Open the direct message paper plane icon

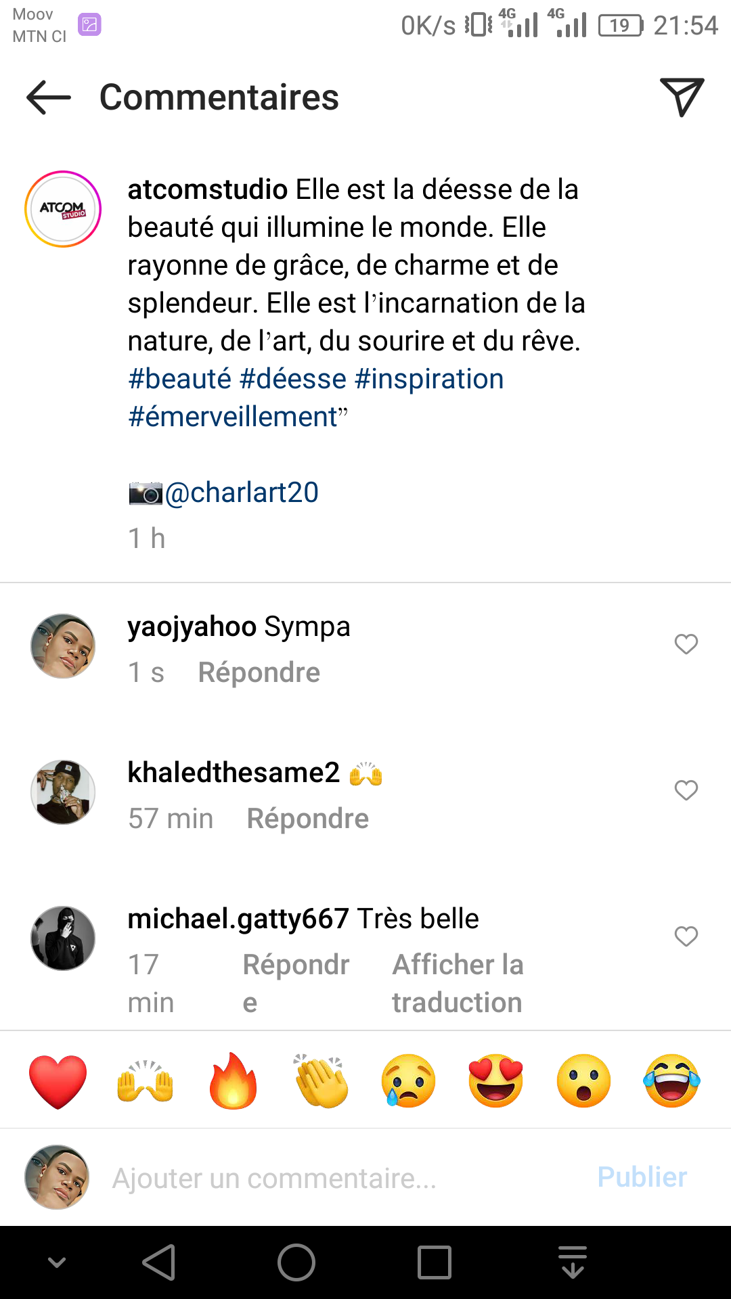[682, 97]
